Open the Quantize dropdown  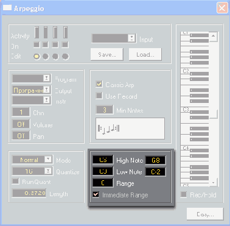point(48,171)
